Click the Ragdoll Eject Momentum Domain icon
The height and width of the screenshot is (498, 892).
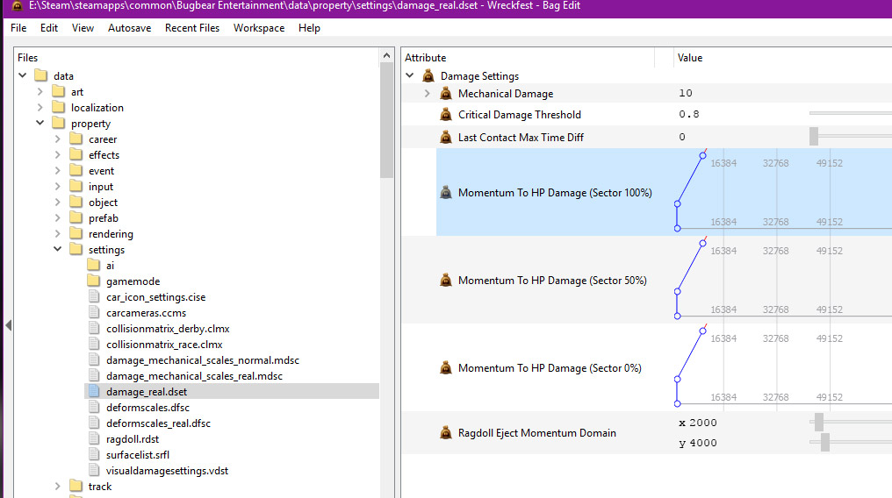(446, 433)
